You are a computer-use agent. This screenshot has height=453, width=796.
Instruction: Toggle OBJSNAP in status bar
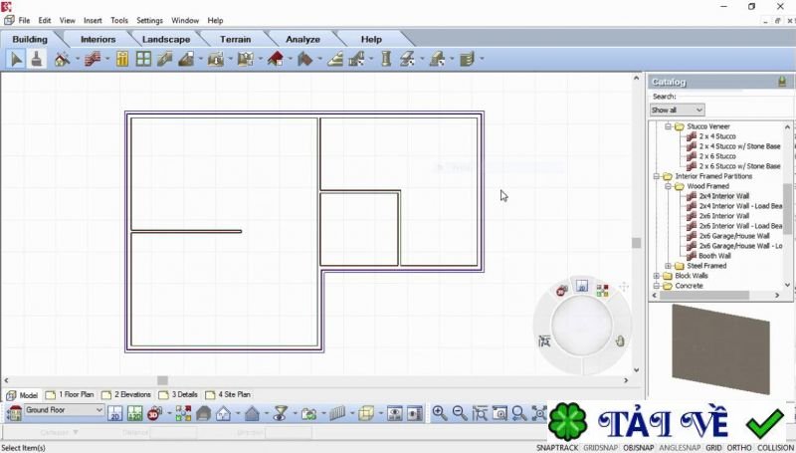click(x=638, y=447)
